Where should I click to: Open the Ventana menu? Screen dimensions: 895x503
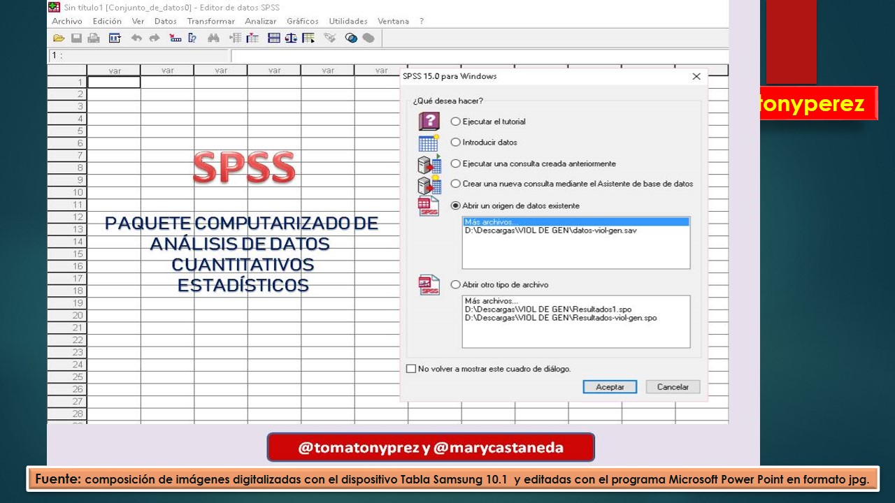click(393, 21)
